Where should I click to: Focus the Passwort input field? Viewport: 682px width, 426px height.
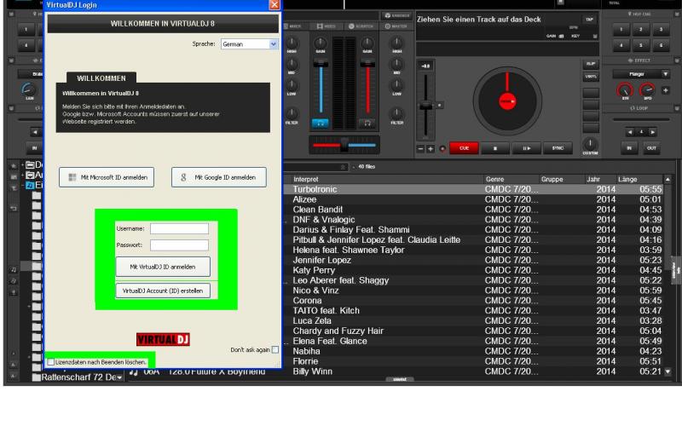(x=179, y=245)
